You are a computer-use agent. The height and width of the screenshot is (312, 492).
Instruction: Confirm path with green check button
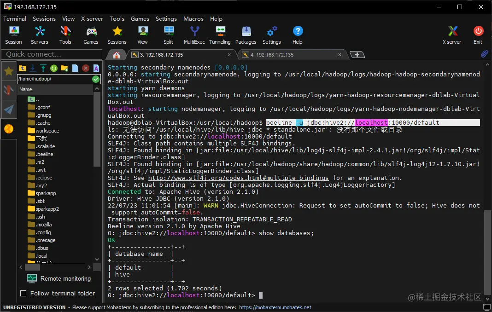pyautogui.click(x=96, y=79)
